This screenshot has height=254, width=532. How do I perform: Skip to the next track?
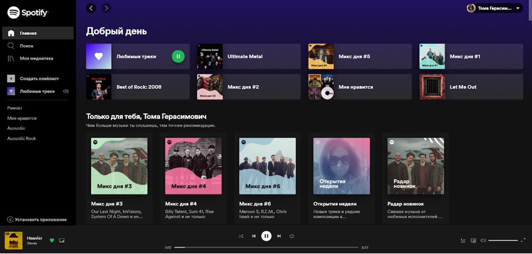279,236
